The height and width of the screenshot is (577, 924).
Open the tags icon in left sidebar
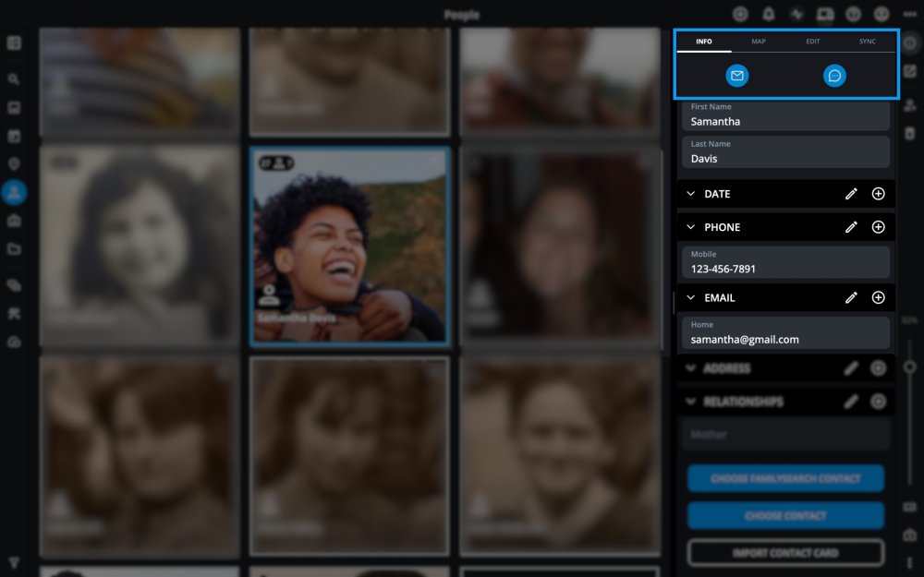tap(14, 285)
